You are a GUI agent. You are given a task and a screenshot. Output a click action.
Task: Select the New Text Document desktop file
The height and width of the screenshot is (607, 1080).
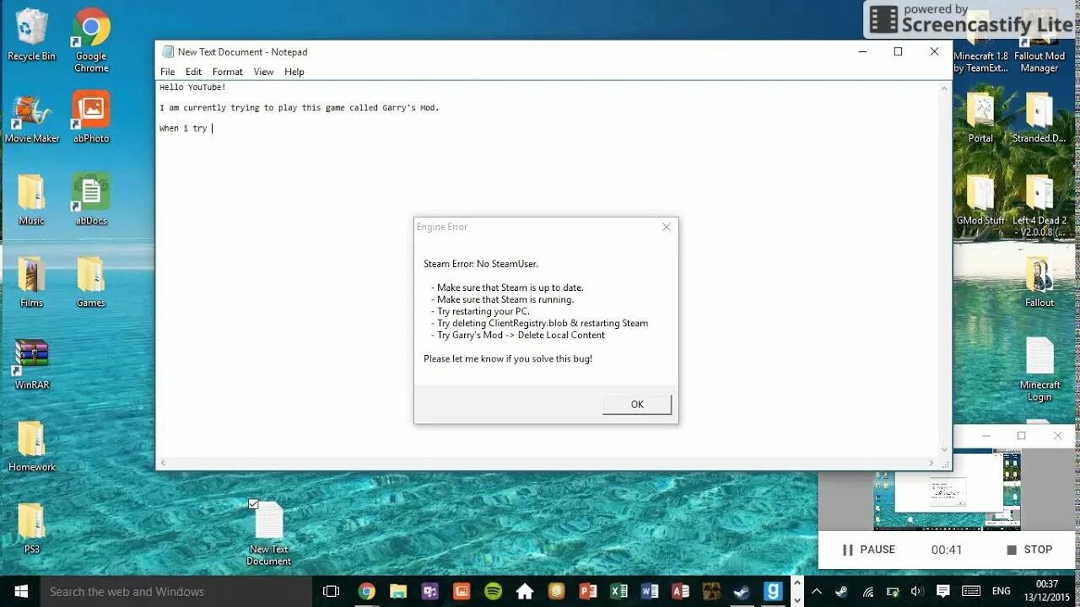click(x=269, y=534)
